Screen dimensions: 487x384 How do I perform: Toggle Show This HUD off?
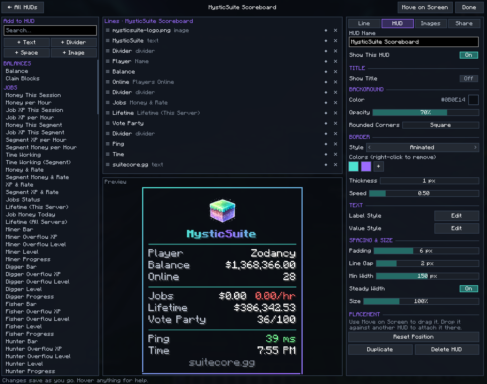(469, 55)
